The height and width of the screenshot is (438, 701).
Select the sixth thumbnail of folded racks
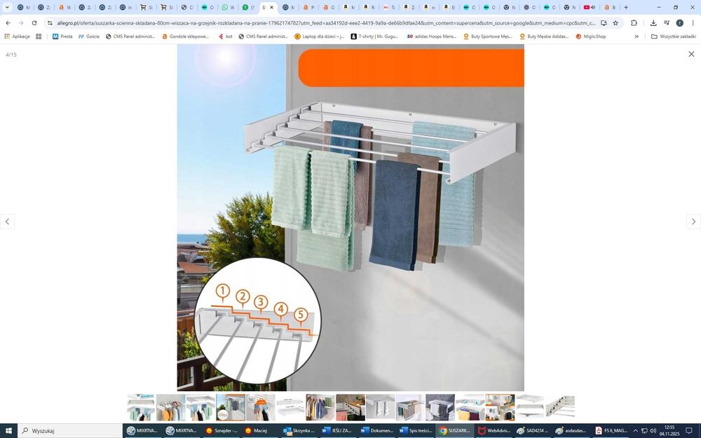pos(291,407)
